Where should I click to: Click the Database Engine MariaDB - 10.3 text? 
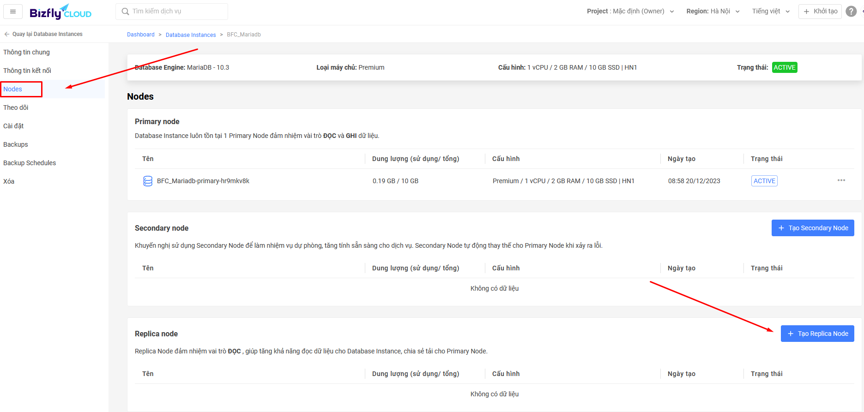coord(182,67)
